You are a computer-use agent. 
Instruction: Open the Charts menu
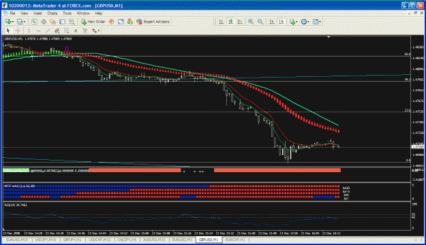point(52,13)
